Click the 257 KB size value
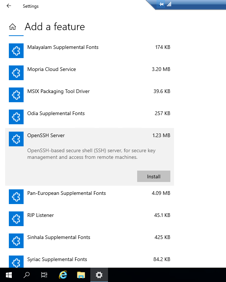Image resolution: width=226 pixels, height=282 pixels. [163, 114]
